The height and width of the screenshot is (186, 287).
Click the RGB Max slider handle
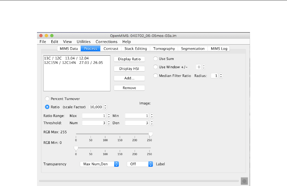coord(151,134)
